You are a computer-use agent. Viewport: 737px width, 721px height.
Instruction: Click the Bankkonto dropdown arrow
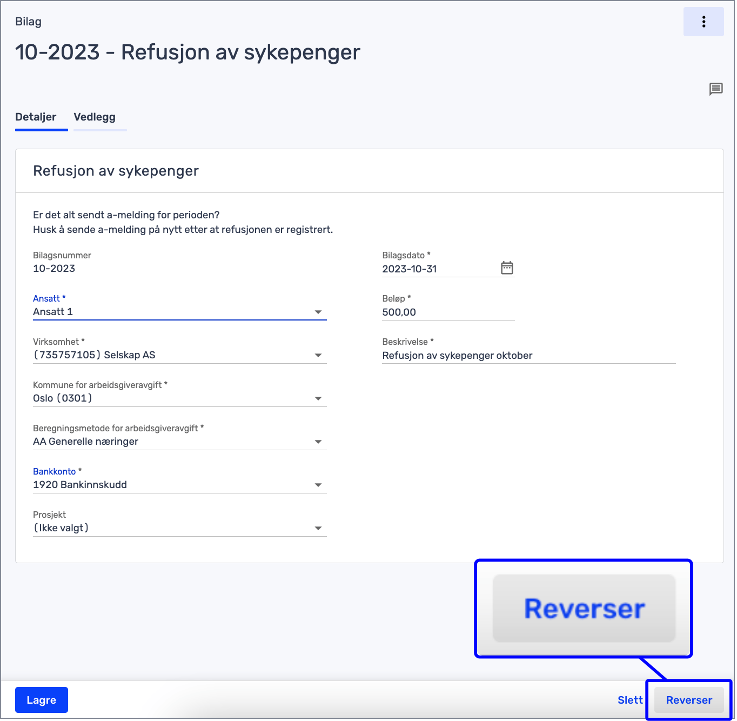point(318,485)
